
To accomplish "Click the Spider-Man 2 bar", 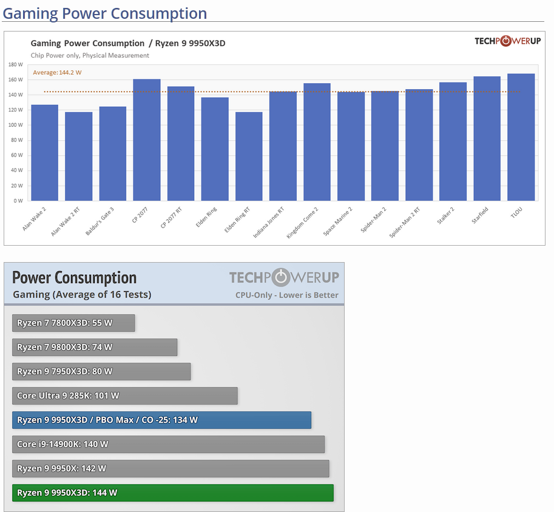I will [x=385, y=146].
